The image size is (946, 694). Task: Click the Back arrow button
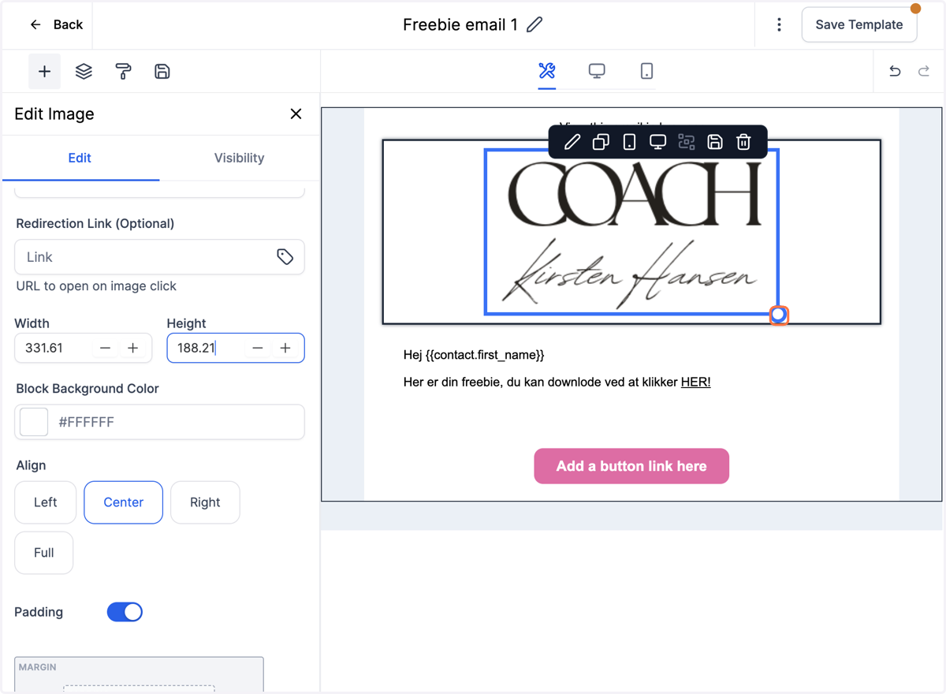[55, 24]
